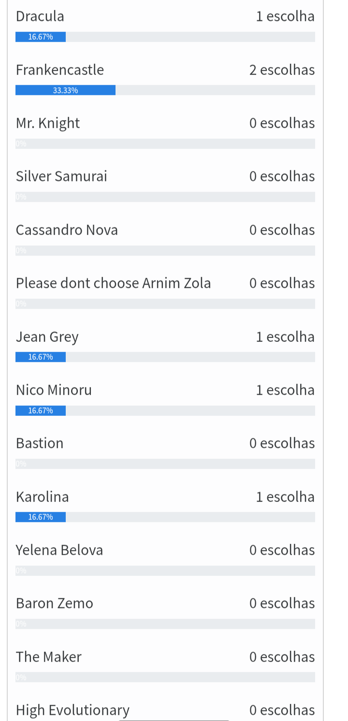The height and width of the screenshot is (721, 348).
Task: Click the empty result bar under The Maker
Action: [165, 677]
